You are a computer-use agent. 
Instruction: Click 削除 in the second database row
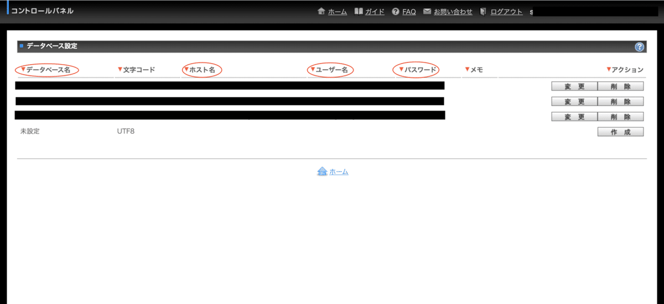620,102
